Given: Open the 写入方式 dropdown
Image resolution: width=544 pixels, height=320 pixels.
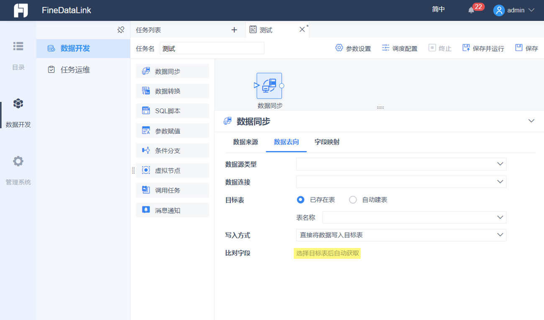Looking at the screenshot, I should point(401,235).
